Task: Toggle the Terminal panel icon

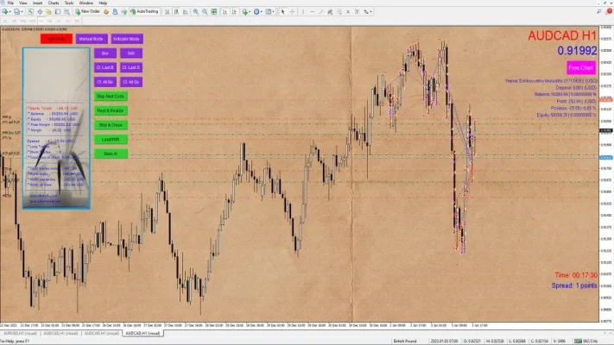Action: click(58, 12)
